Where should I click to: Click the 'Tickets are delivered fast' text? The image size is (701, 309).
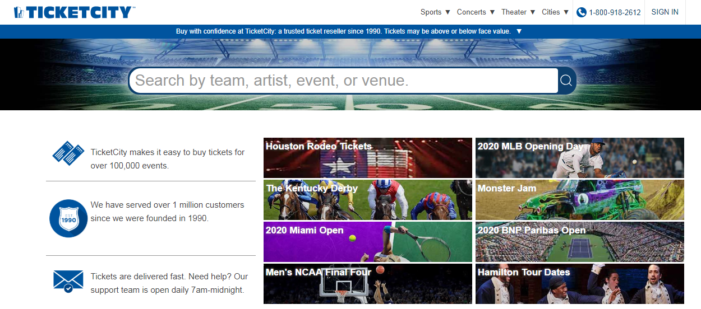click(139, 277)
